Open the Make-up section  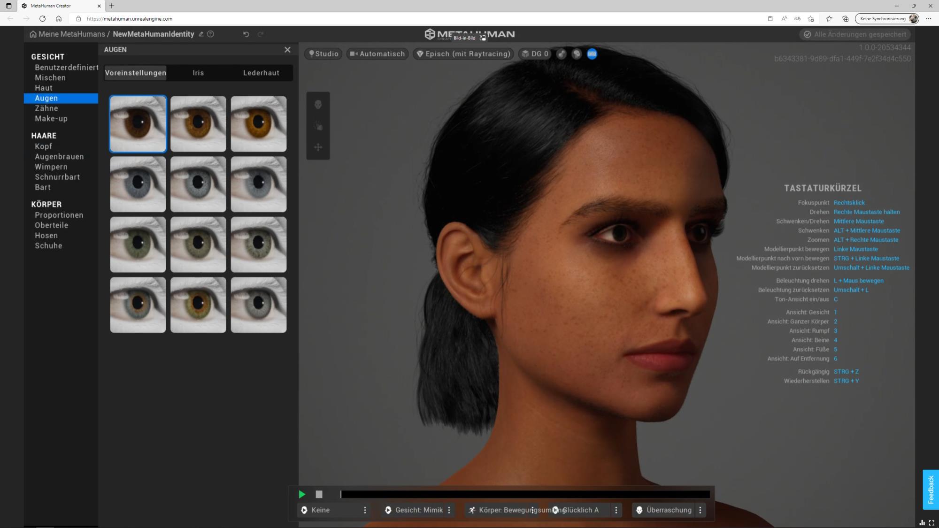(51, 119)
